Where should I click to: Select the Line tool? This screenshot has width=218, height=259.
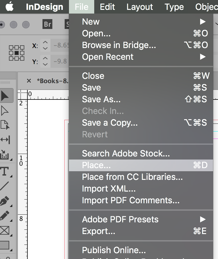[x=5, y=186]
